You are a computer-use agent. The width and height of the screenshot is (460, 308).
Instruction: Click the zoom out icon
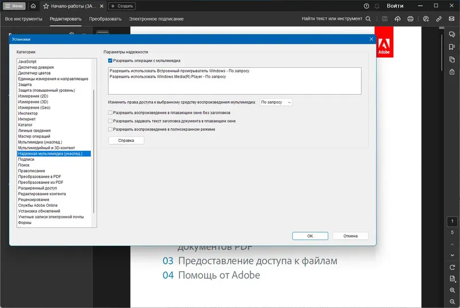(x=452, y=302)
